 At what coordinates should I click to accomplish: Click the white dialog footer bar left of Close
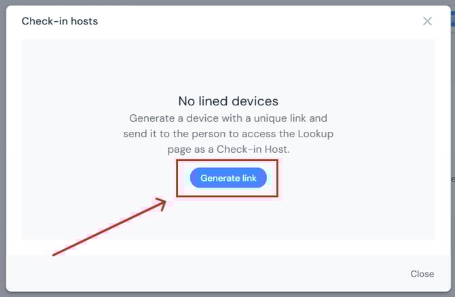(x=204, y=274)
